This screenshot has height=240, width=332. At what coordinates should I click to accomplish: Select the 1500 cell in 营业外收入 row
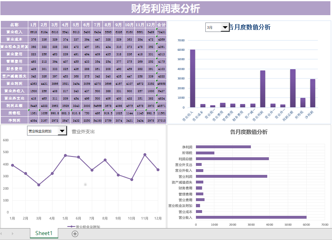[34, 91]
